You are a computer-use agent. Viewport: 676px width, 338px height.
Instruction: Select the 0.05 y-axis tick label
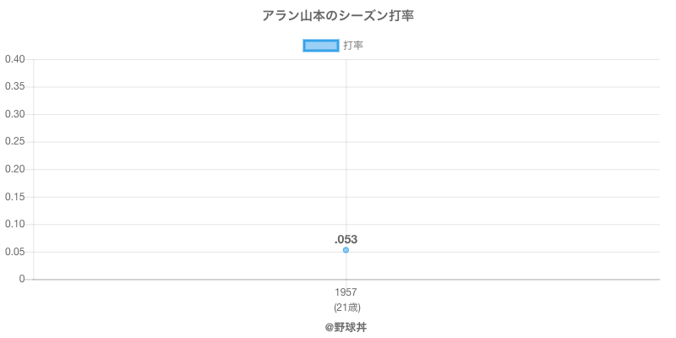[x=15, y=252]
